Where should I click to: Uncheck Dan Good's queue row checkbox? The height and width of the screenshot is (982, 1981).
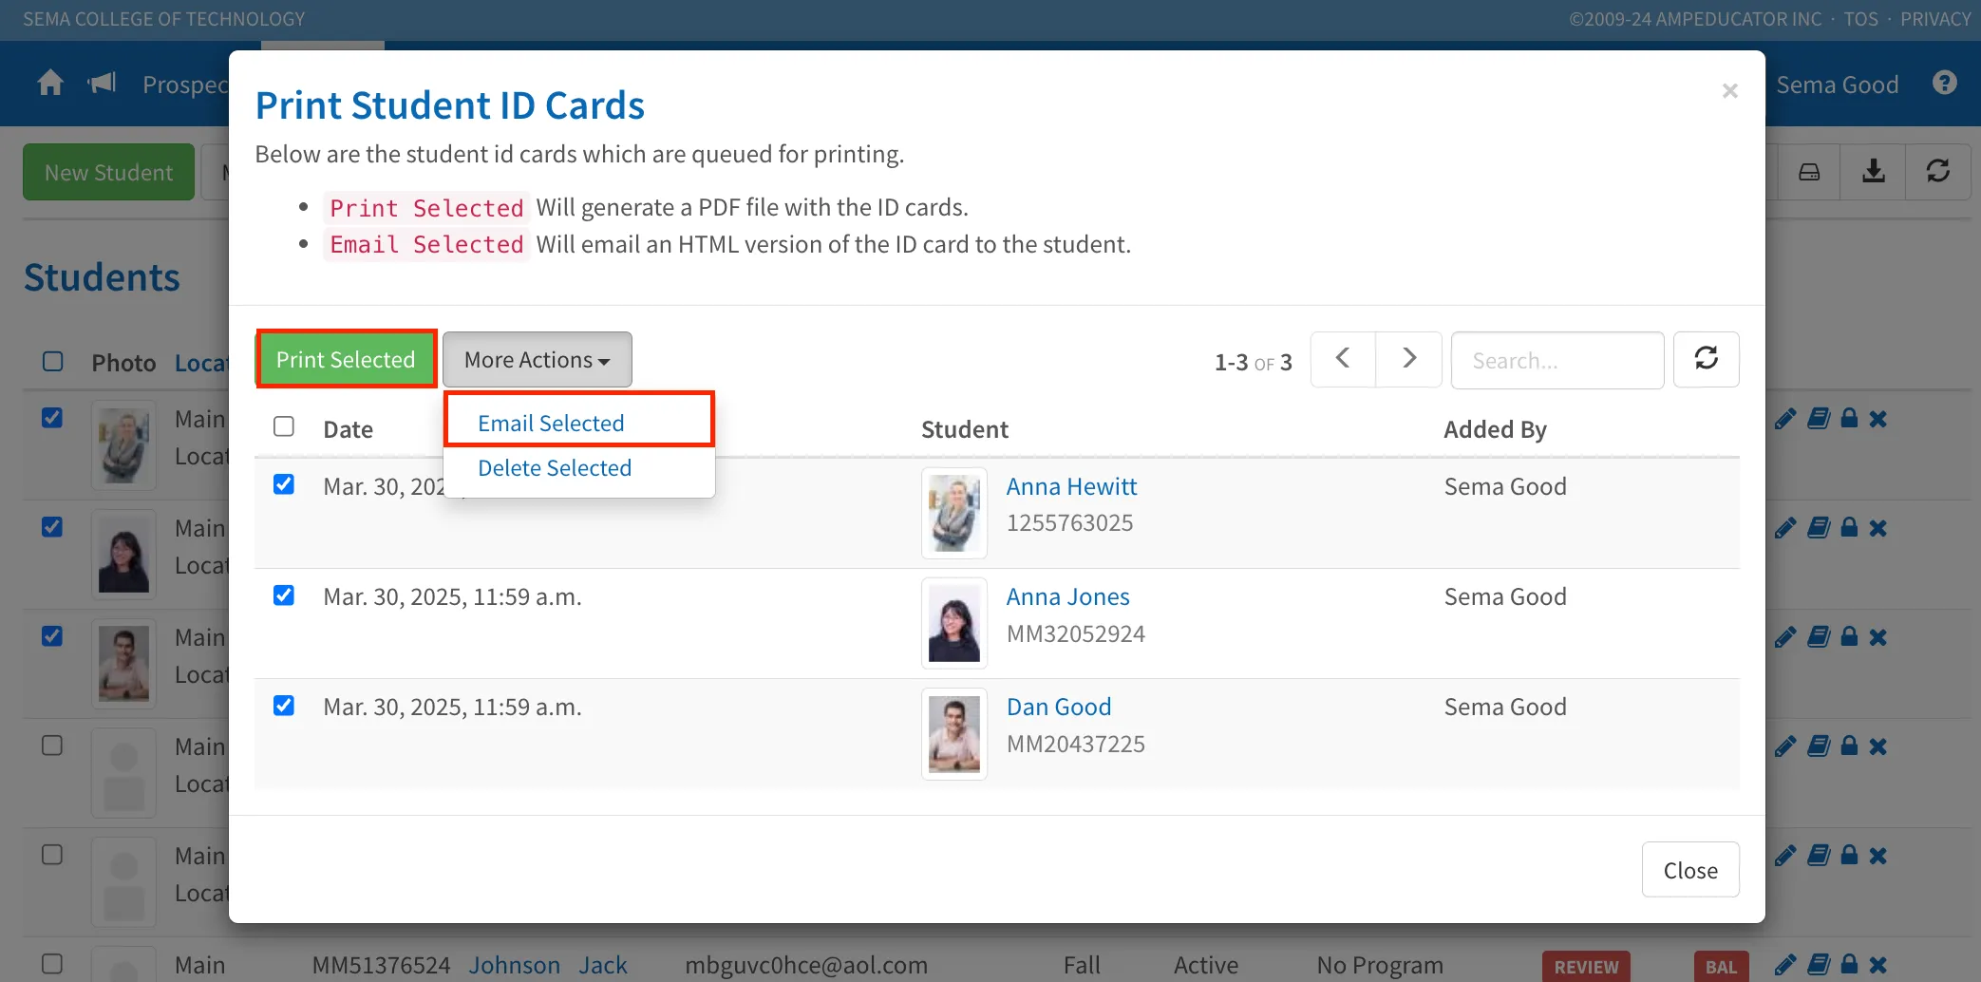(x=284, y=706)
